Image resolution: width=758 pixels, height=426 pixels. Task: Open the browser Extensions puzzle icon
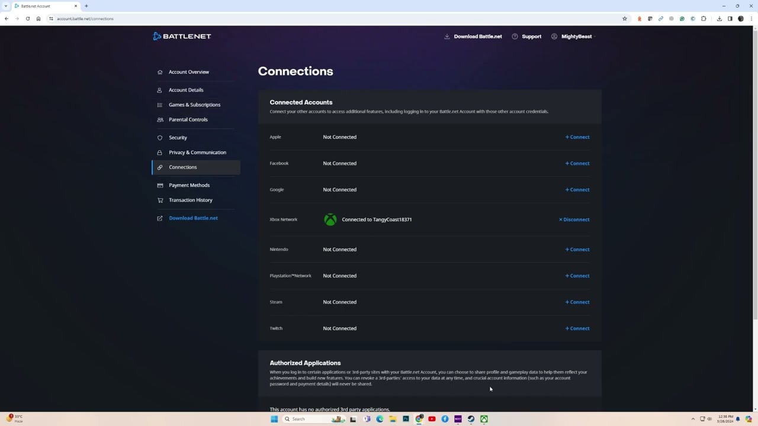(704, 18)
